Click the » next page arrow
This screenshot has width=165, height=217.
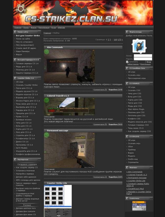click(x=122, y=40)
